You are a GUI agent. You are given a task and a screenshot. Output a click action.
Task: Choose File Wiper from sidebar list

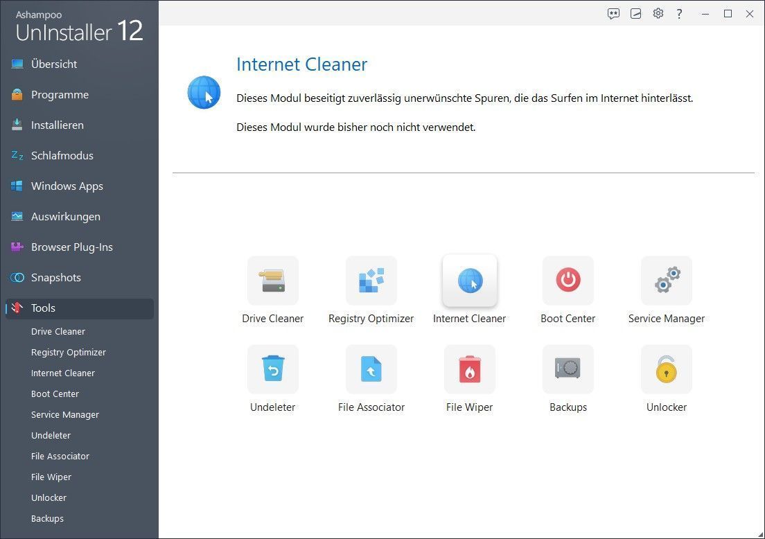pyautogui.click(x=51, y=477)
